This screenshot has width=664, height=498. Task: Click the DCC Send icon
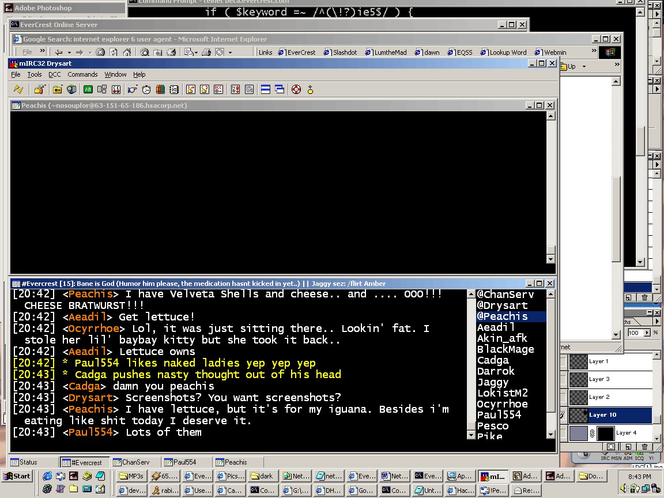[191, 89]
